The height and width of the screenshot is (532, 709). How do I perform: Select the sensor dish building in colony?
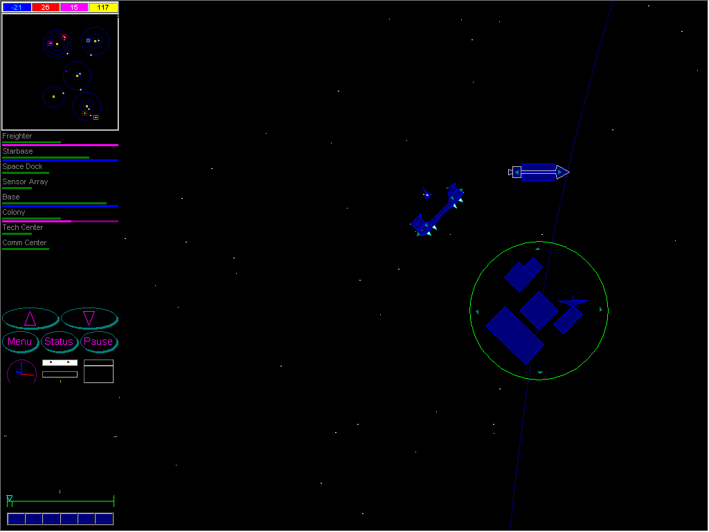pyautogui.click(x=571, y=315)
